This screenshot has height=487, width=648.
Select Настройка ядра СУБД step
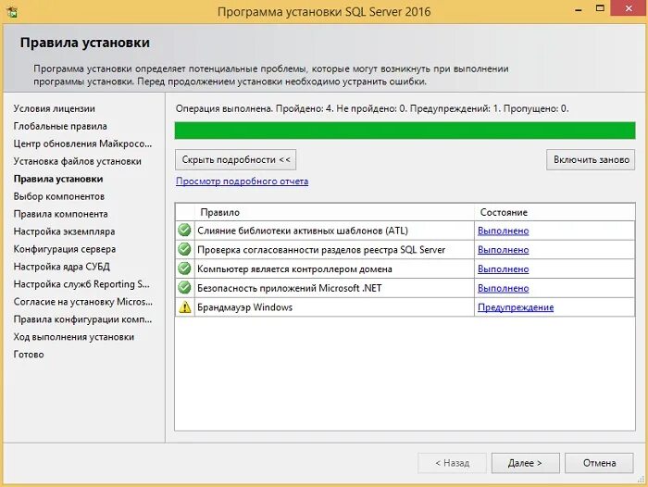62,267
